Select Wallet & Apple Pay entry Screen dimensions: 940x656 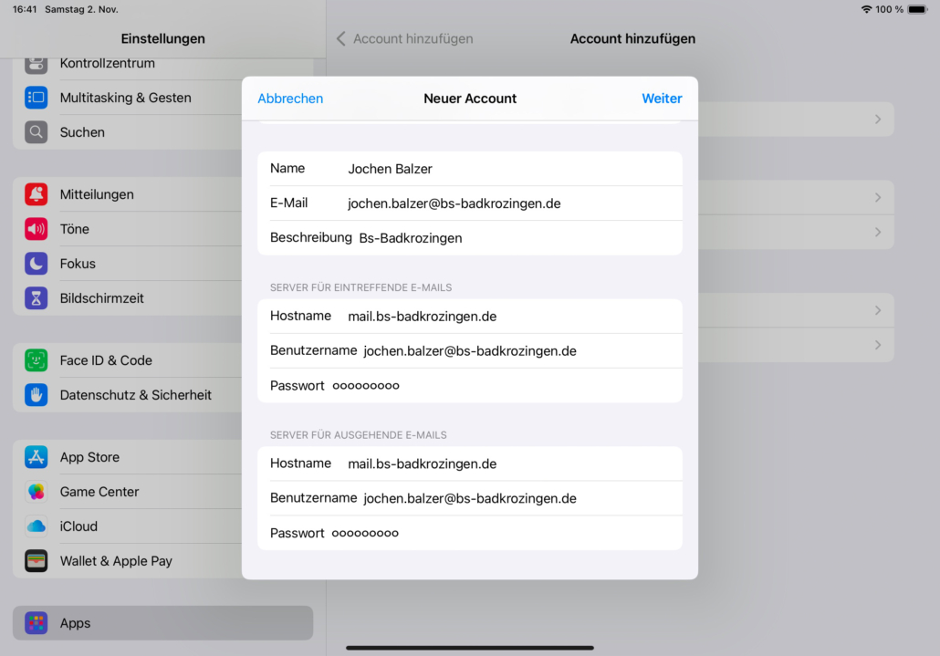coord(116,561)
